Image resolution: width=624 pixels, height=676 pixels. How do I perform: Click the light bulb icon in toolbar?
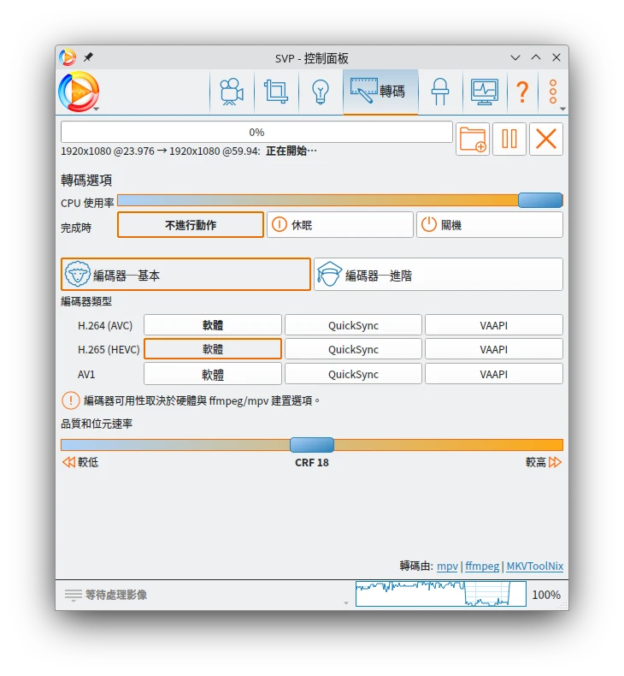pos(321,92)
